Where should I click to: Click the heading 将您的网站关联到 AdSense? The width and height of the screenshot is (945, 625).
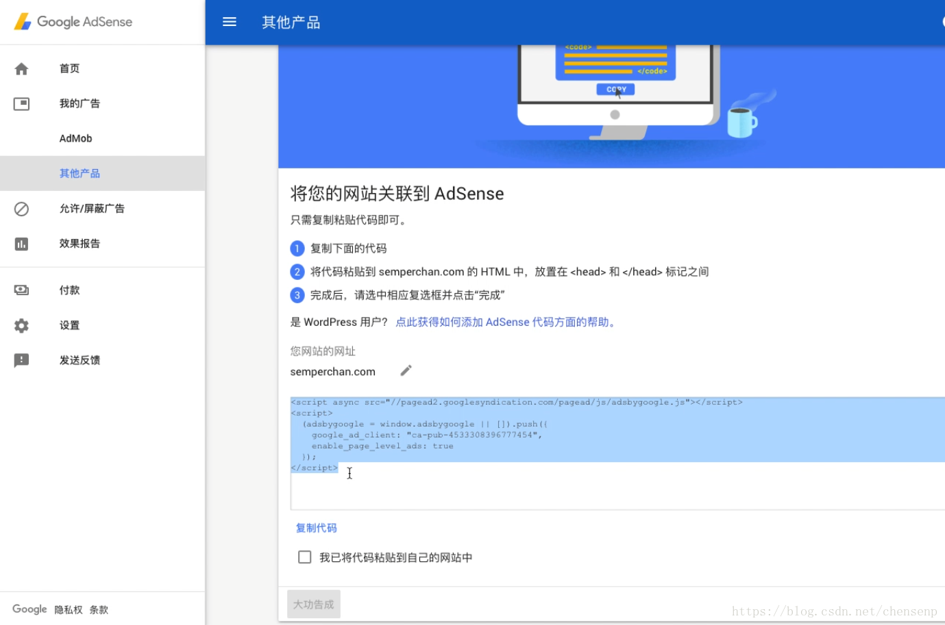click(x=397, y=194)
